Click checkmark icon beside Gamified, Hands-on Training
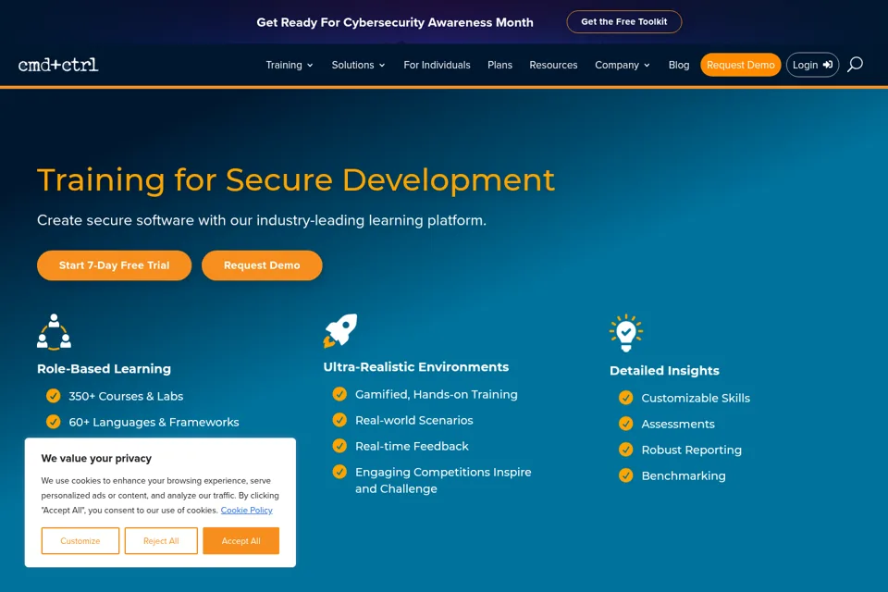Screen dimensions: 888x592 [339, 394]
